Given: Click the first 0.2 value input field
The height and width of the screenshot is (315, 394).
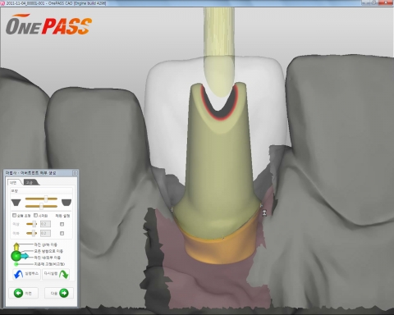Looking at the screenshot, I should (x=45, y=224).
